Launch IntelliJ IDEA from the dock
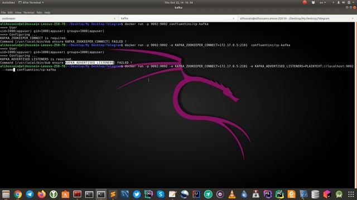 point(196,194)
